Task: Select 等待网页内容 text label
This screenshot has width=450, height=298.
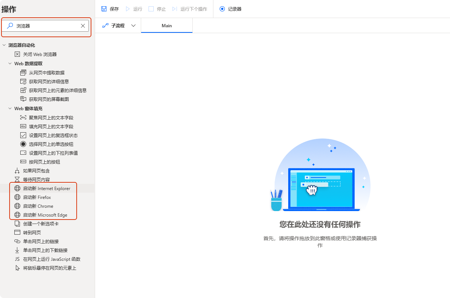Action: (x=36, y=180)
